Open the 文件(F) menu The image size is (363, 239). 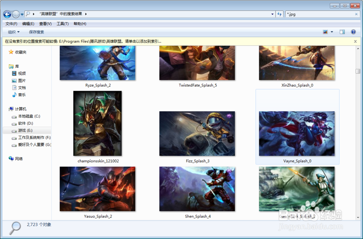pos(11,24)
